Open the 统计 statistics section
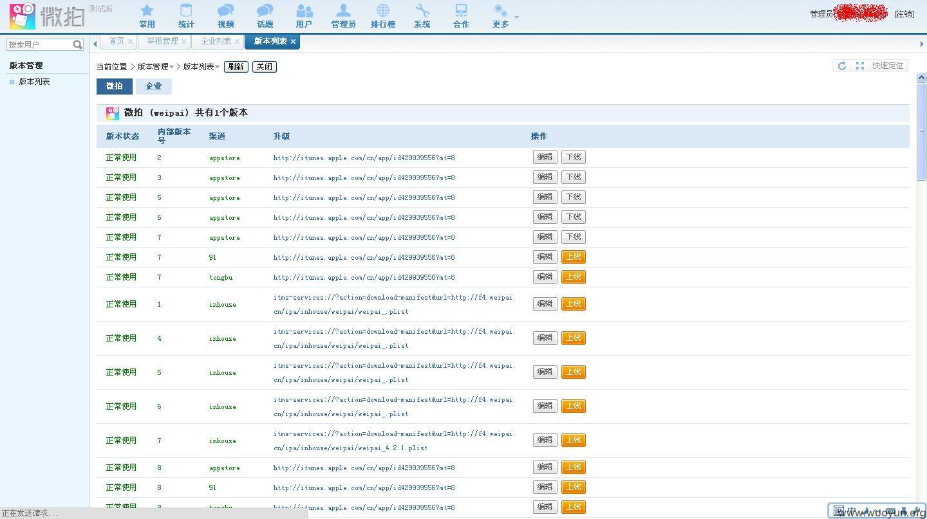This screenshot has width=927, height=519. (x=186, y=16)
